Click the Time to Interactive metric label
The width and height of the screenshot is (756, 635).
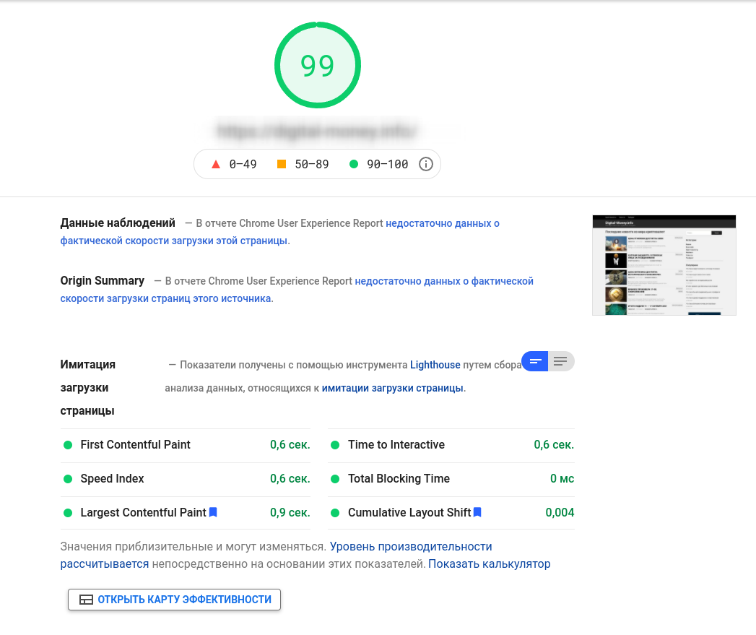pos(396,445)
